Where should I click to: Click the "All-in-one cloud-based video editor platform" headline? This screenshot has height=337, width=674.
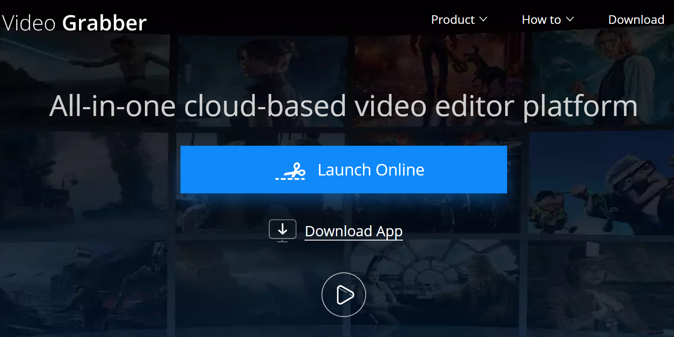coord(344,106)
